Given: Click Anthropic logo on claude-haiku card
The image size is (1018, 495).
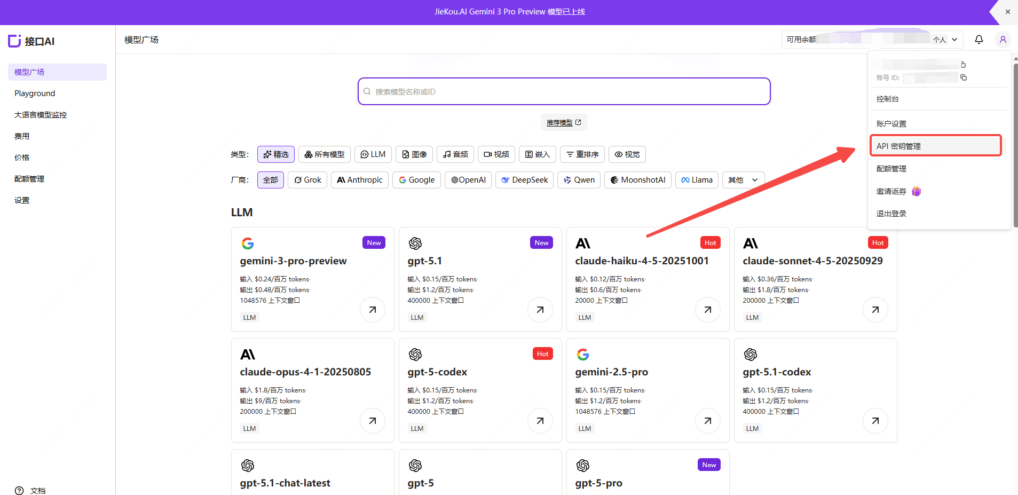Looking at the screenshot, I should coord(583,243).
